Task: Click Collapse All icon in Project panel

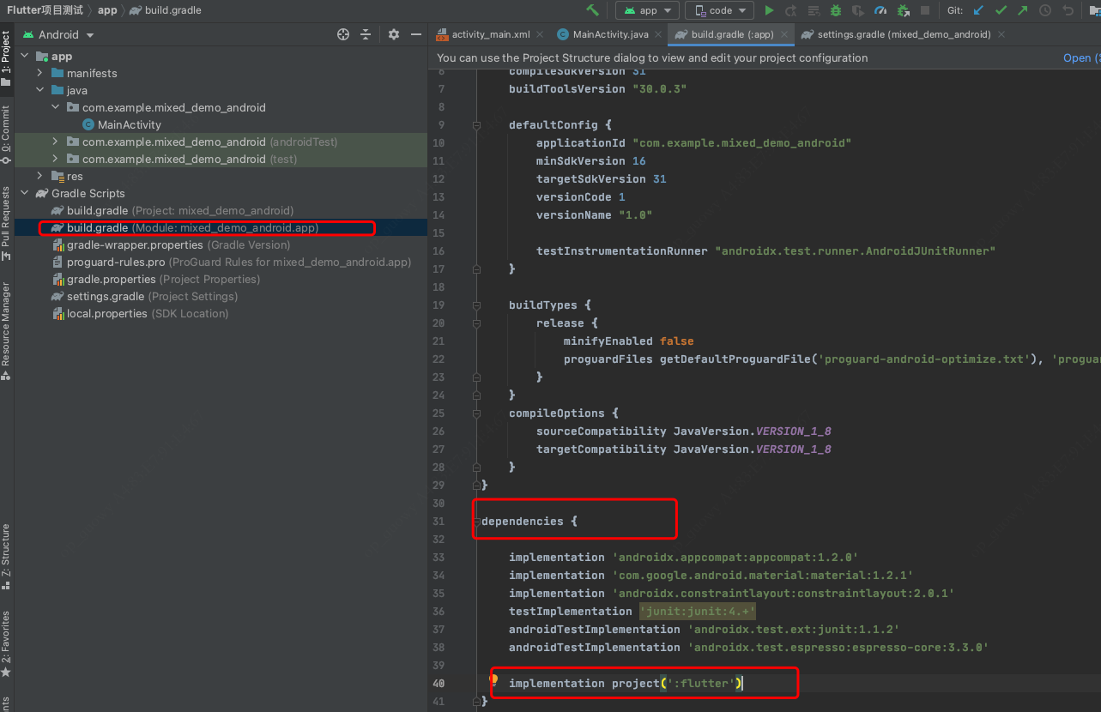Action: [x=366, y=34]
